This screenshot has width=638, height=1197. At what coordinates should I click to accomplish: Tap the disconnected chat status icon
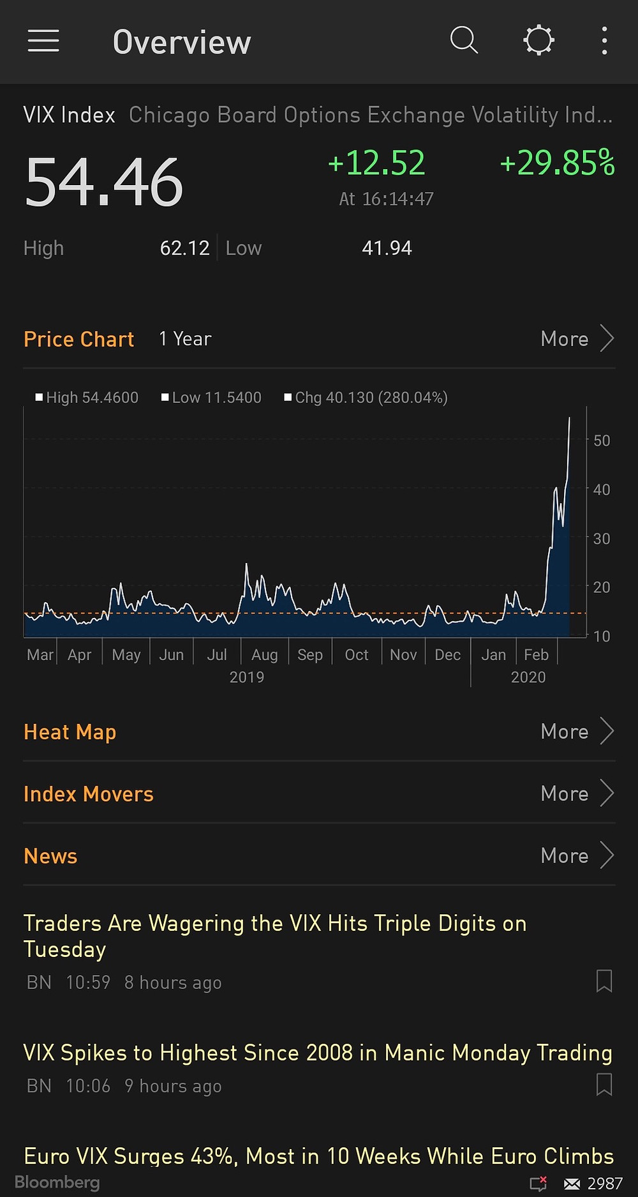coord(538,1184)
